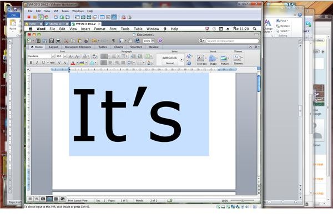Open the VM menu in VMware Workstation
This screenshot has width=333, height=214.
(x=56, y=11)
